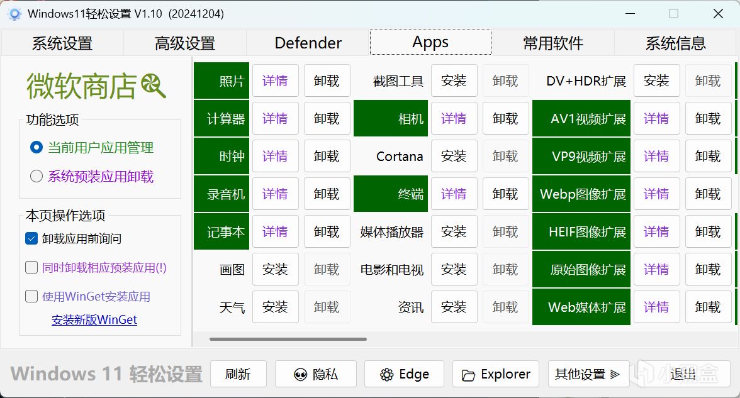Install Cortana

[x=454, y=156]
